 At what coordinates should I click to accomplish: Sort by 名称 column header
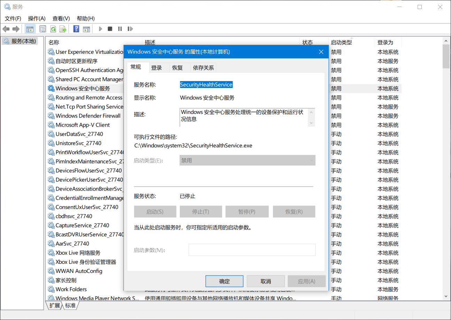click(x=94, y=42)
